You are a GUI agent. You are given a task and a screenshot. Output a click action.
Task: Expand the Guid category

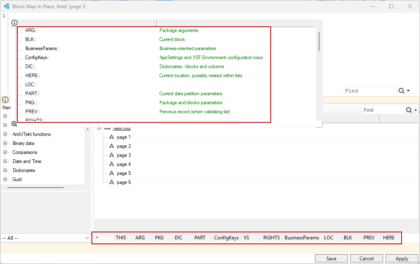coord(5,179)
